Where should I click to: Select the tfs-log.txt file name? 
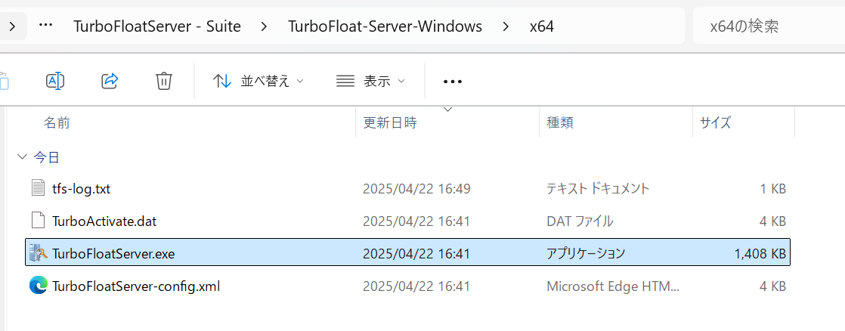point(82,189)
